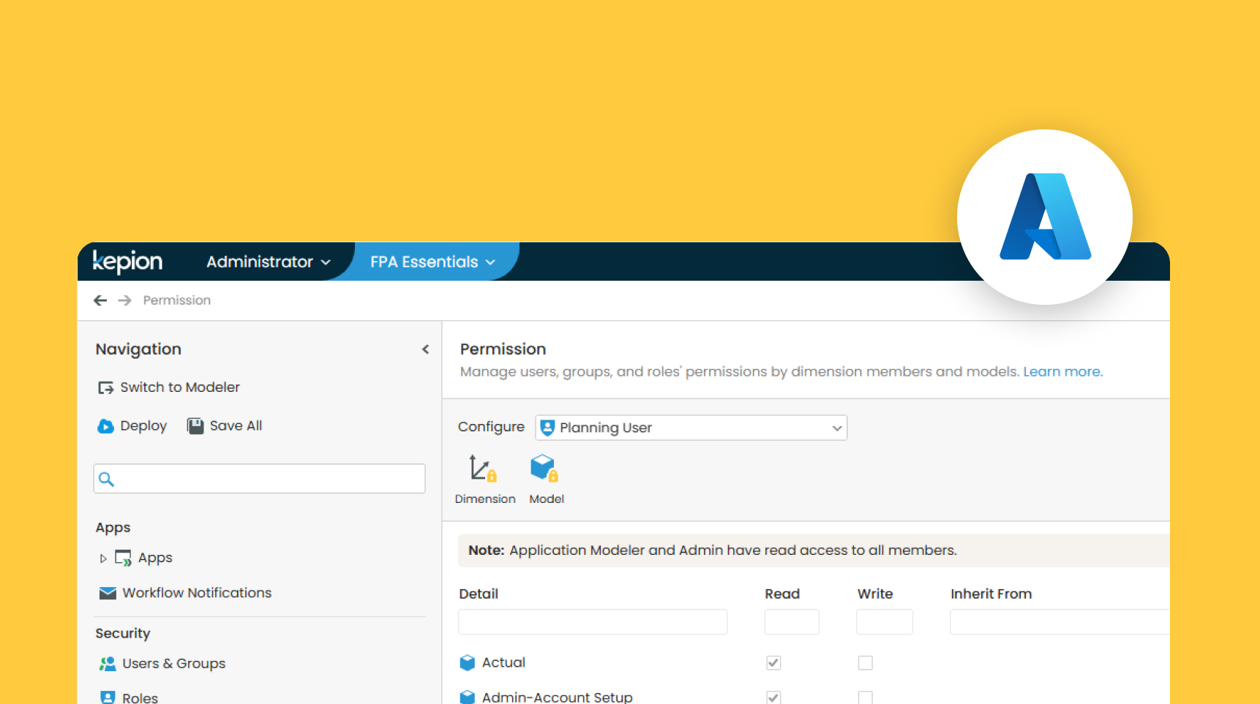Click the Save All disk icon
The image size is (1260, 704).
click(x=195, y=426)
